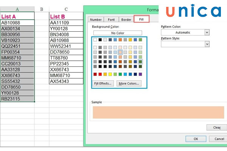This screenshot has height=151, width=227.
Task: Click the List A cell containing RB23115
Action: (x=17, y=99)
